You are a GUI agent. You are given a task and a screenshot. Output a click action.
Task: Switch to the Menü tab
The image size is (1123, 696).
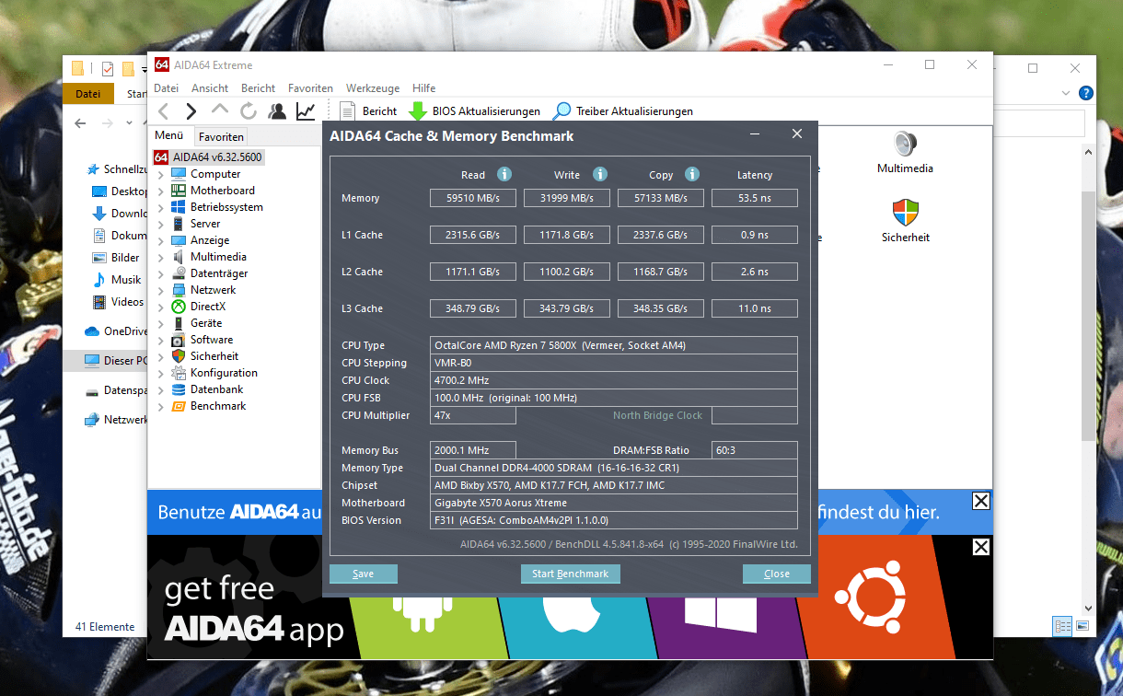169,135
